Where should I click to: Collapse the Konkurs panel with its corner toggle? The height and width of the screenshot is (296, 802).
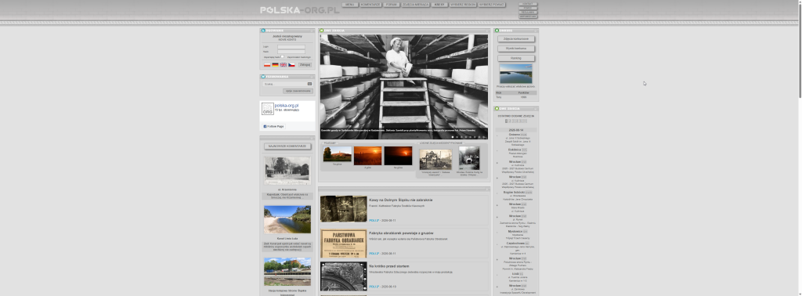coord(536,31)
